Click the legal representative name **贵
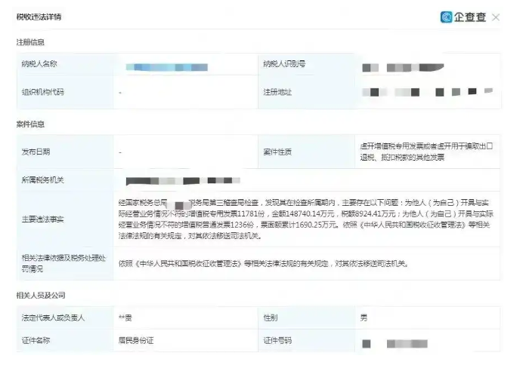 pyautogui.click(x=125, y=317)
